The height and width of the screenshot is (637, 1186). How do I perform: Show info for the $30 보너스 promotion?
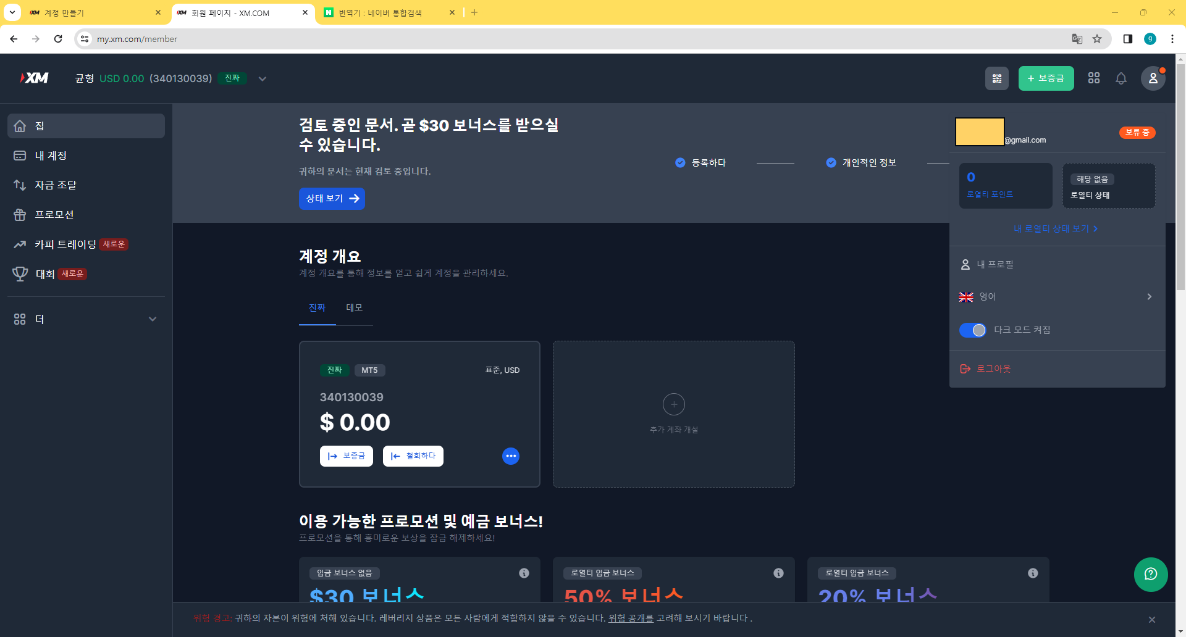tap(524, 573)
